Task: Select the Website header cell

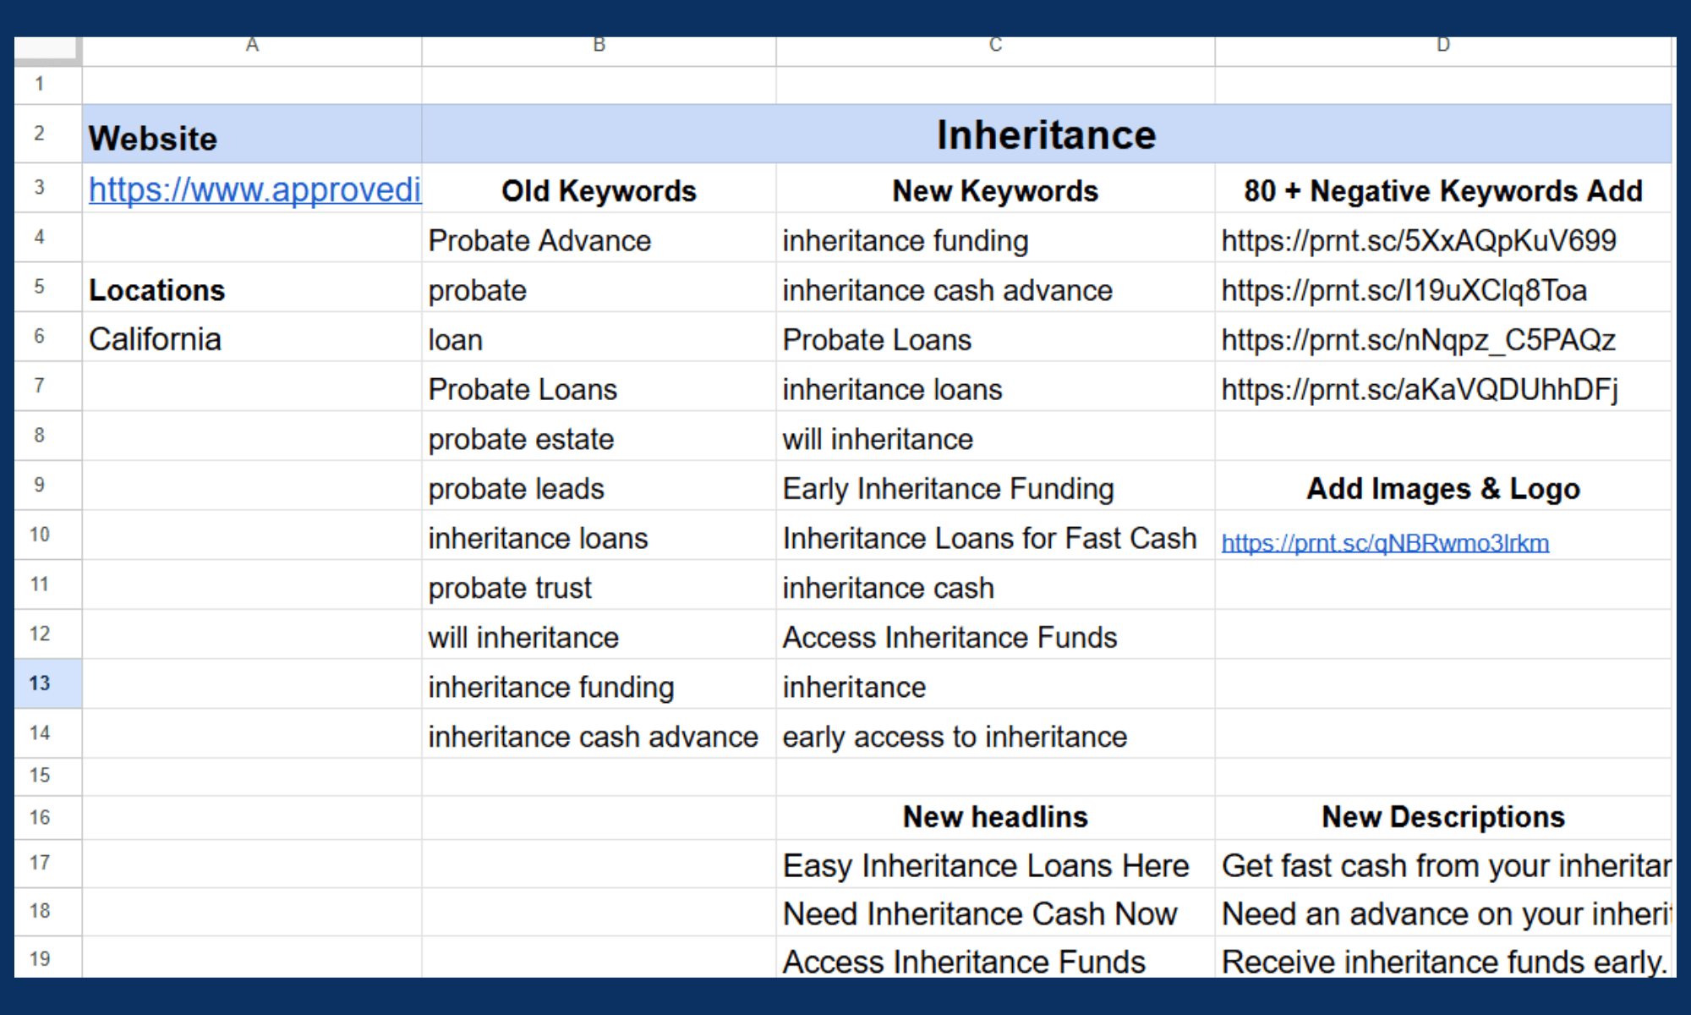Action: [x=252, y=134]
